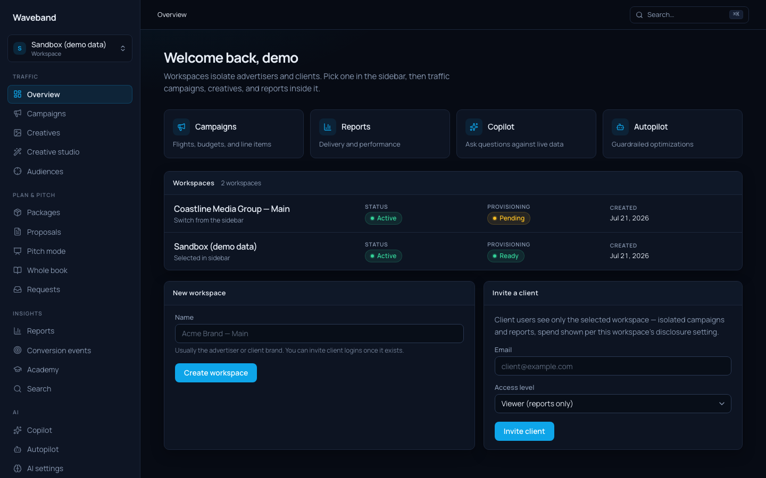766x478 pixels.
Task: Click the Packages box icon
Action: (18, 212)
